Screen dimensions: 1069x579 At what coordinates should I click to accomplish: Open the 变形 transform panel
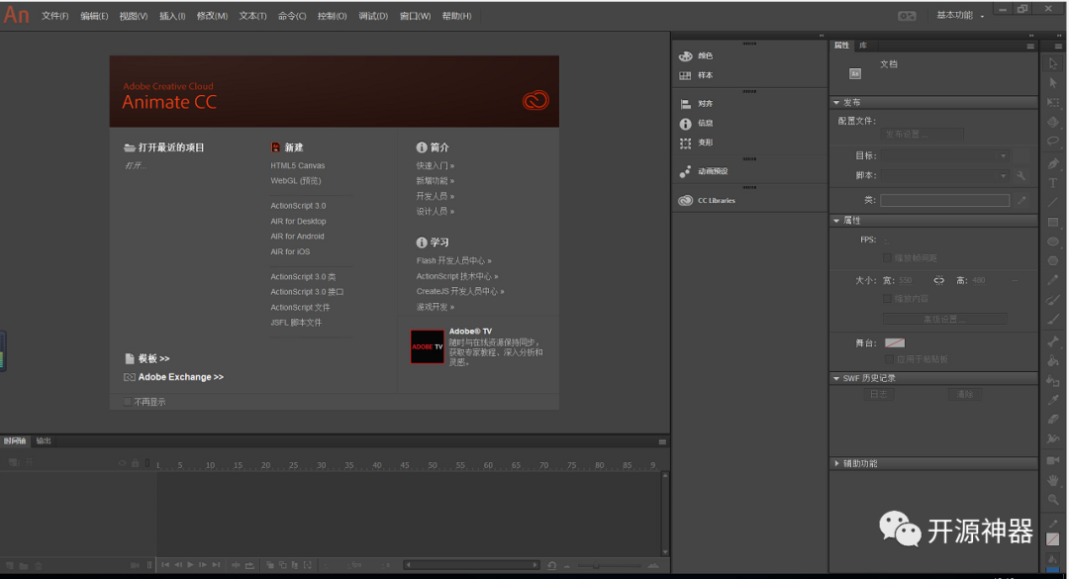click(696, 144)
